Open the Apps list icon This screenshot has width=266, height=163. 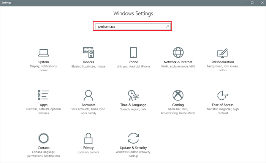pyautogui.click(x=44, y=95)
